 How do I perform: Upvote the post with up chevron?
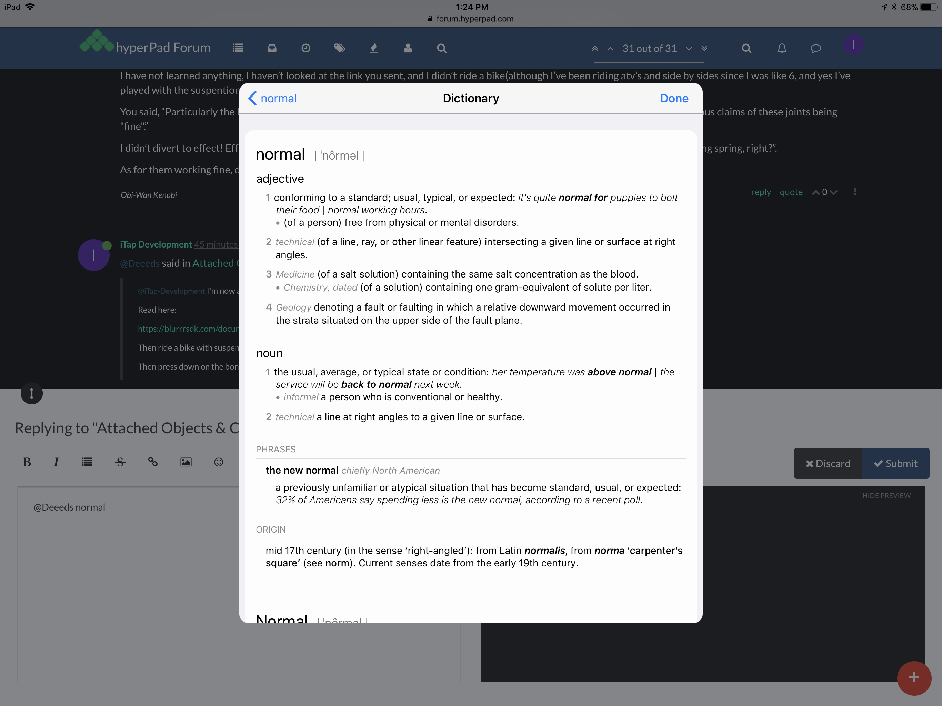coord(815,192)
